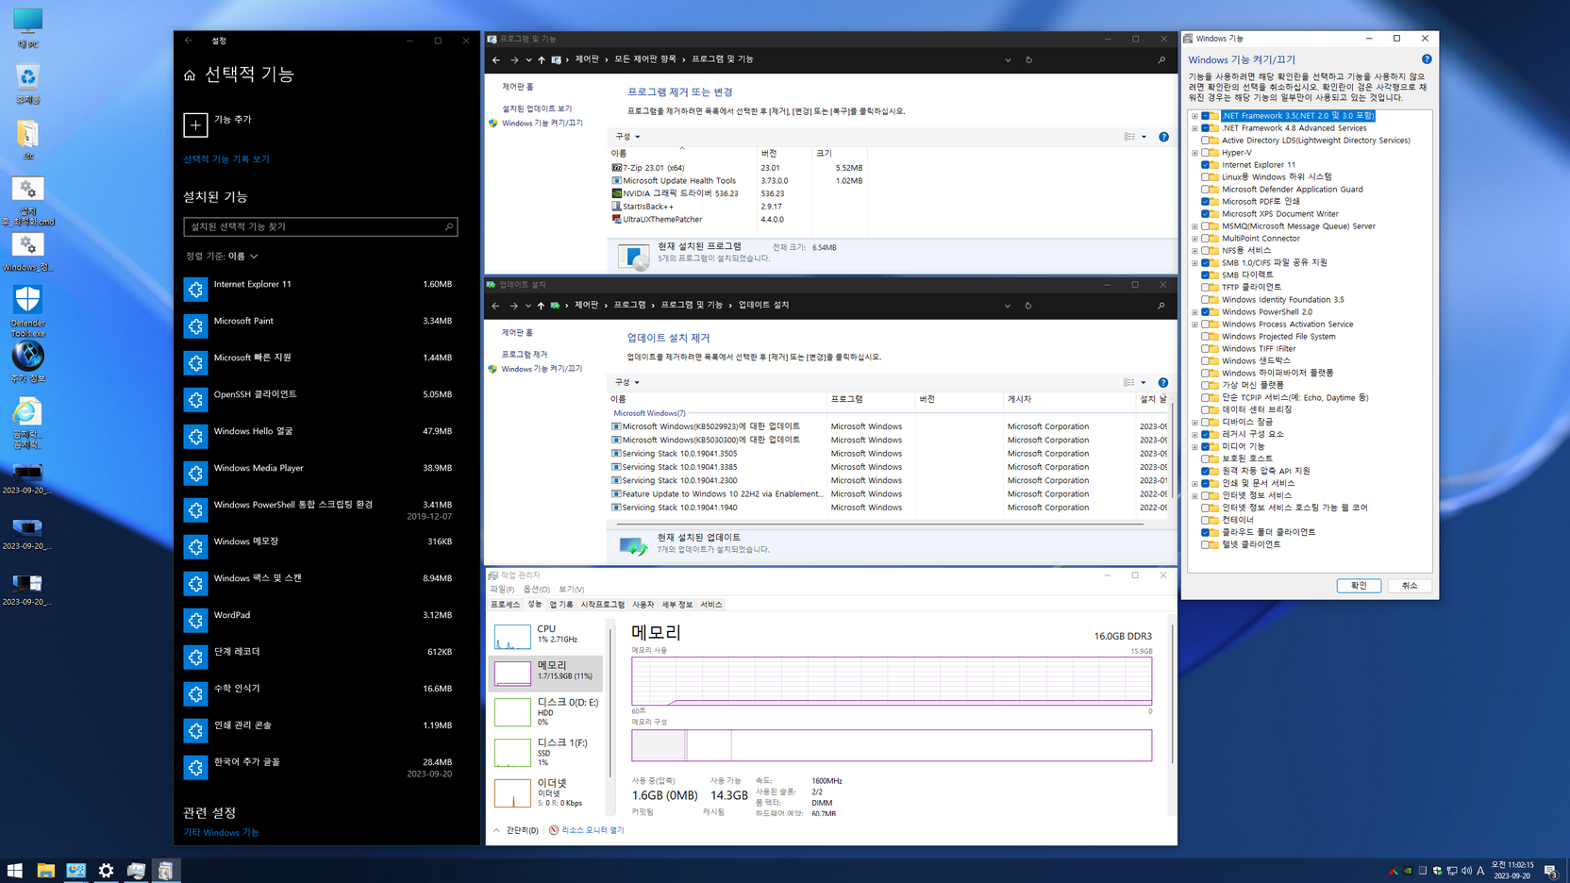Open File Explorer from the taskbar
This screenshot has height=883, width=1570.
tap(45, 871)
